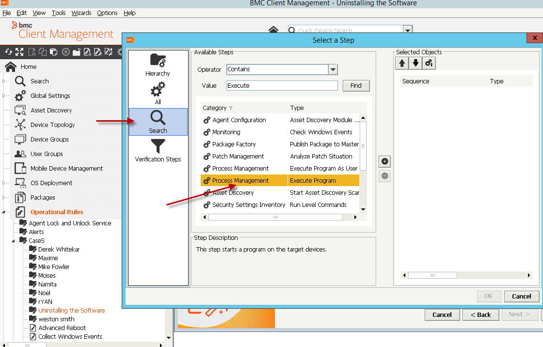Click the gears properties icon in Selected Objects
The width and height of the screenshot is (543, 347).
pos(429,63)
